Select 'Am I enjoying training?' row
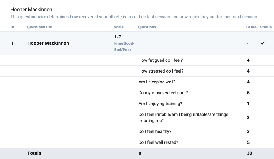Viewport: 274px width, 159px height. point(137,104)
